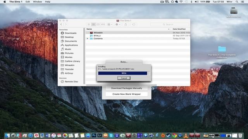Click the Busy... button

(124, 62)
